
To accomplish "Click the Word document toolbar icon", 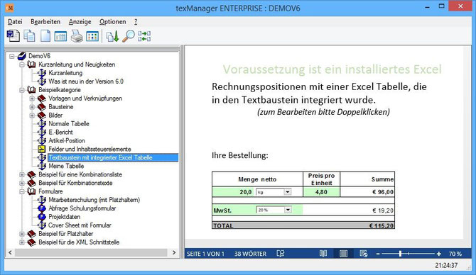I will point(13,36).
